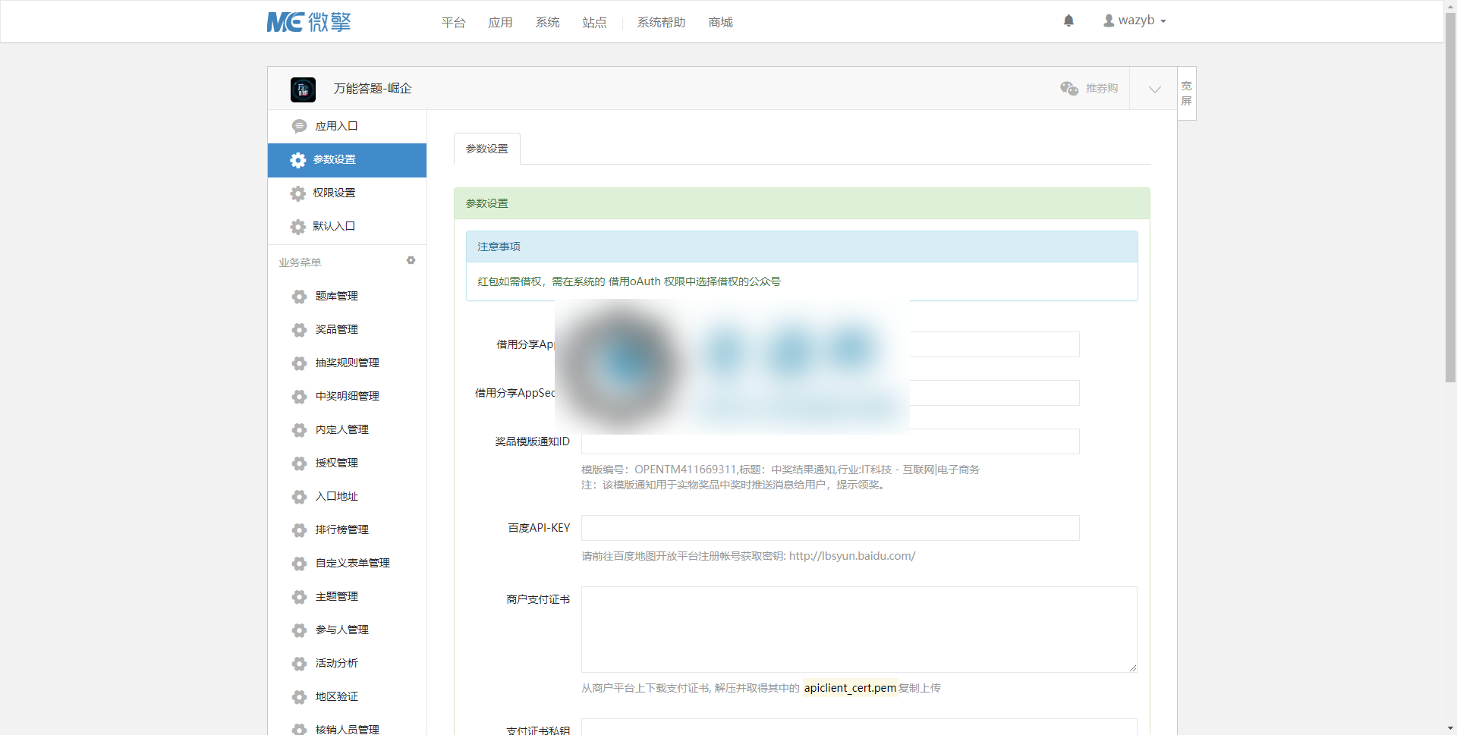Open 默认入口 in sidebar

coord(347,227)
